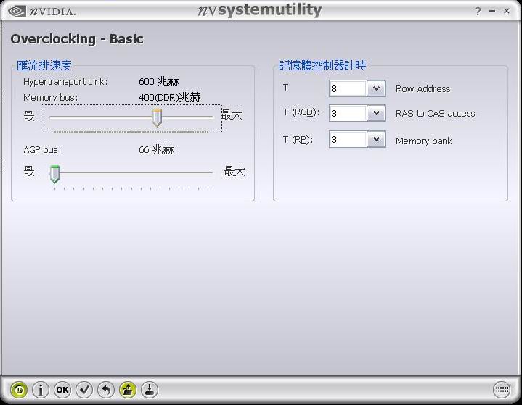Viewport: 522px width, 405px height.
Task: Click the 'Memory bank' label
Action: click(423, 141)
